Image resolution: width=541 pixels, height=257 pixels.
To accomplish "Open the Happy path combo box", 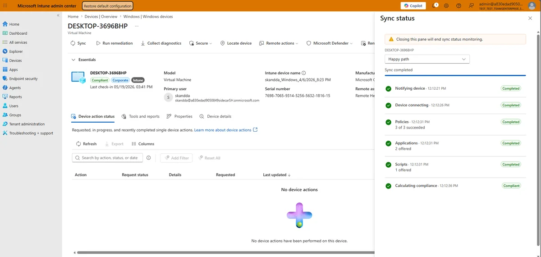I will pos(427,59).
